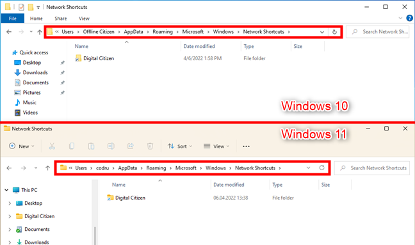Screen dimensions: 415x245
Task: Open recent locations dropdown in Windows 10
Action: click(x=31, y=32)
